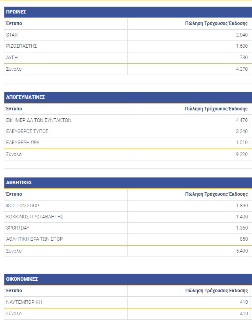
Task: Click the 5.490 sports papers total
Action: tap(242, 251)
